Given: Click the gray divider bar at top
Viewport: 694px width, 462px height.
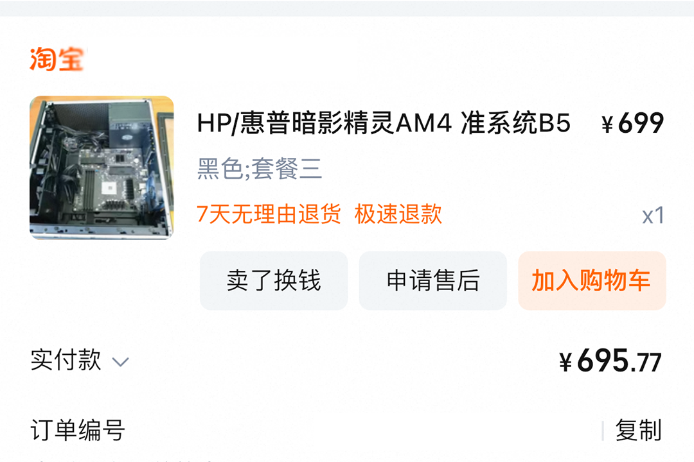Looking at the screenshot, I should click(x=347, y=8).
